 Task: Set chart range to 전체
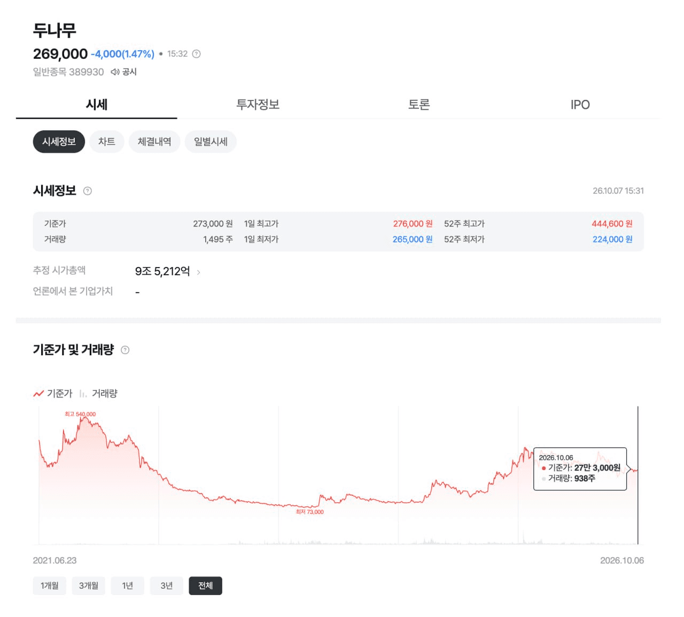click(206, 585)
